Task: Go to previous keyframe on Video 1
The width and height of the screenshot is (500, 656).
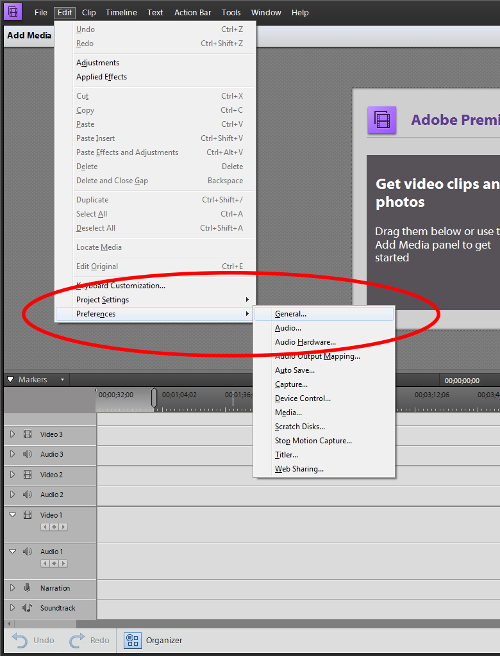Action: click(45, 527)
